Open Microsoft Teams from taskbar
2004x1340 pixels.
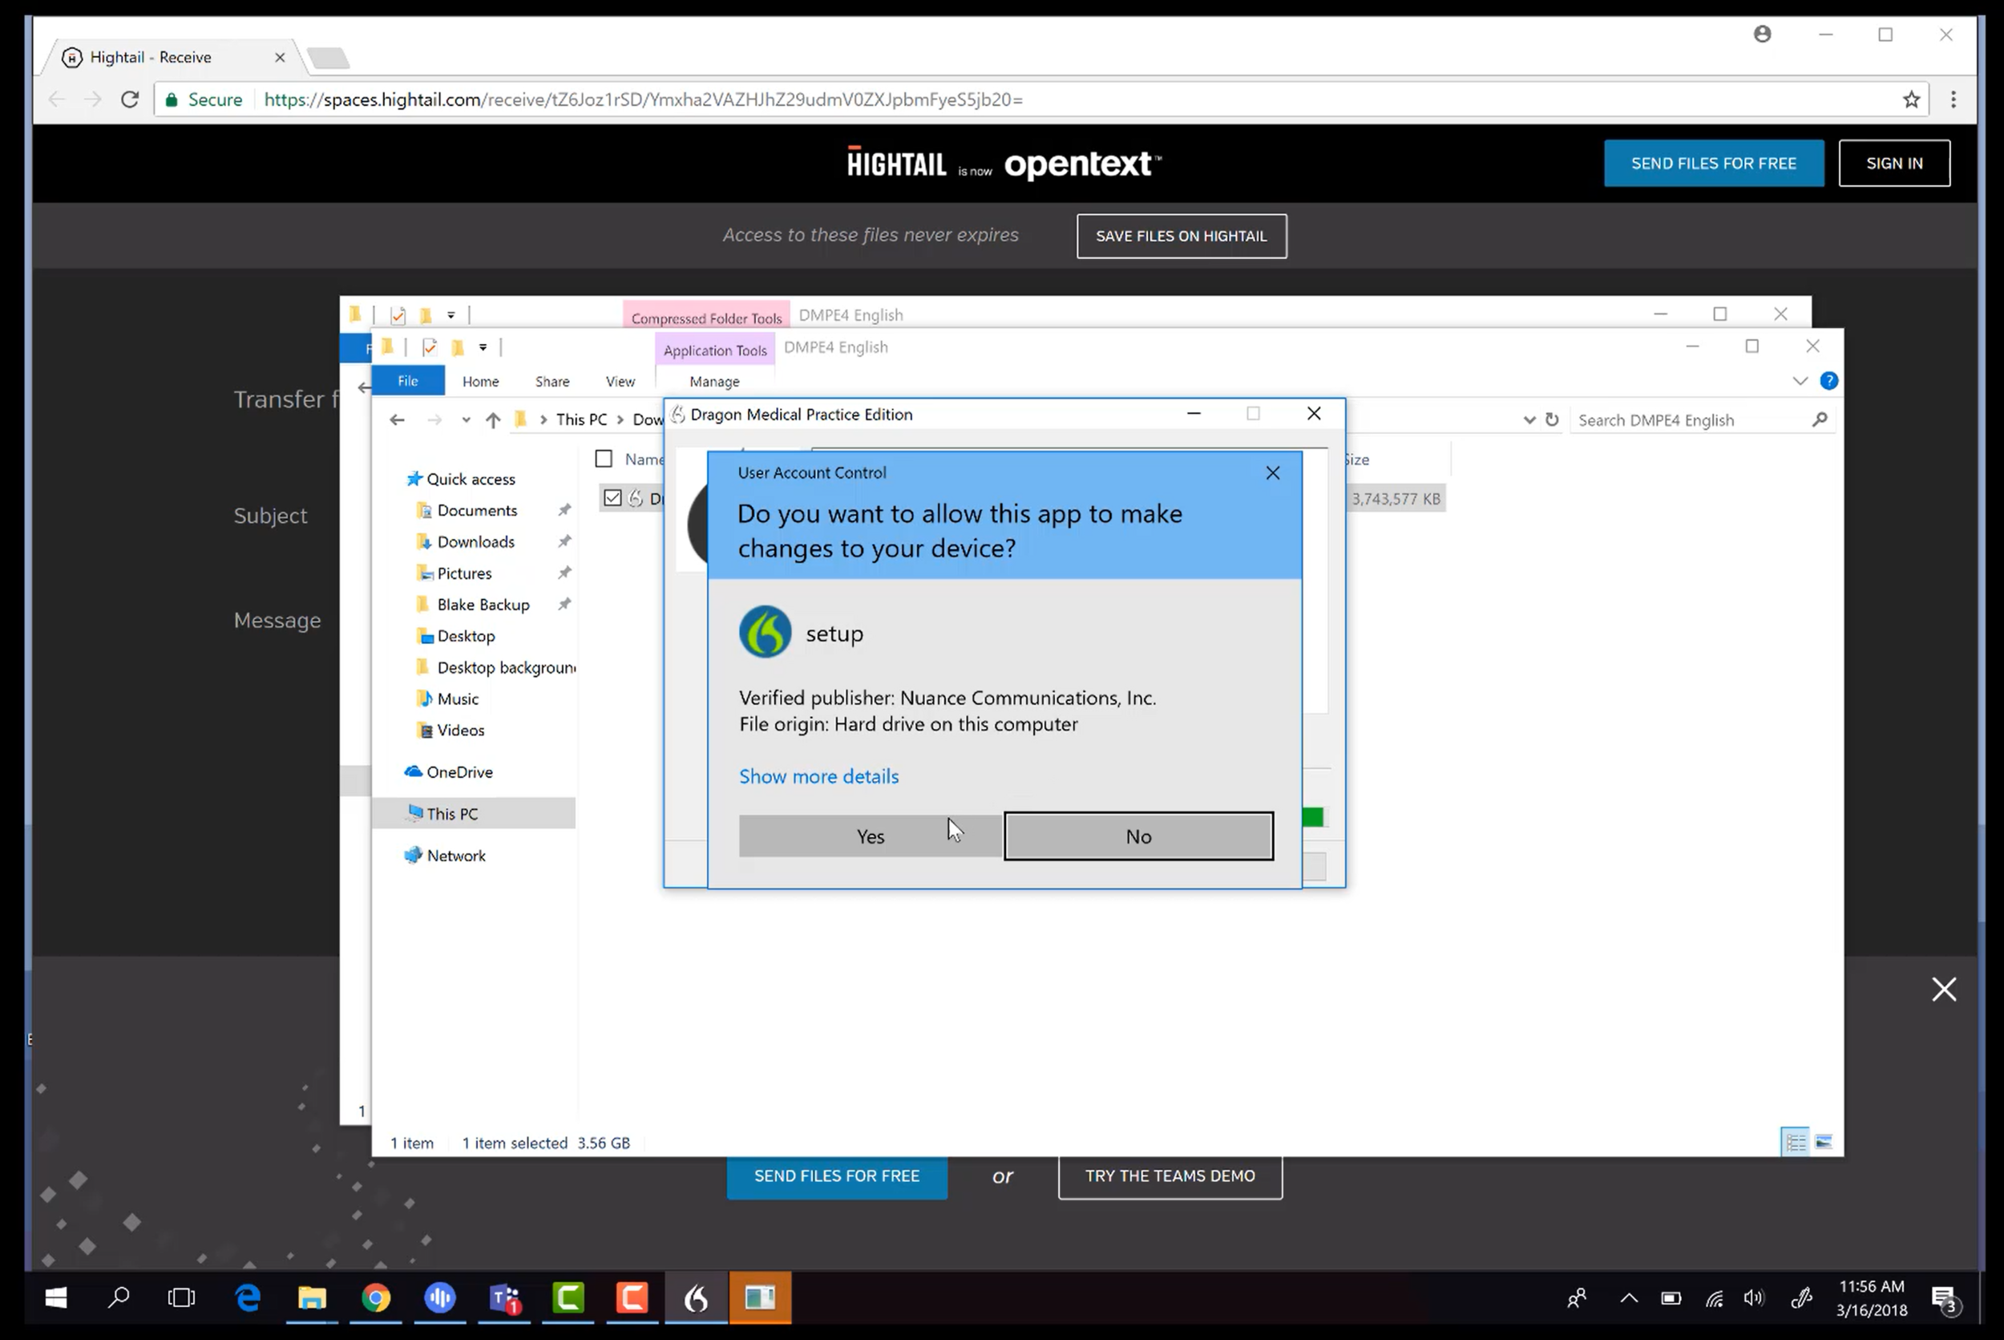coord(504,1298)
